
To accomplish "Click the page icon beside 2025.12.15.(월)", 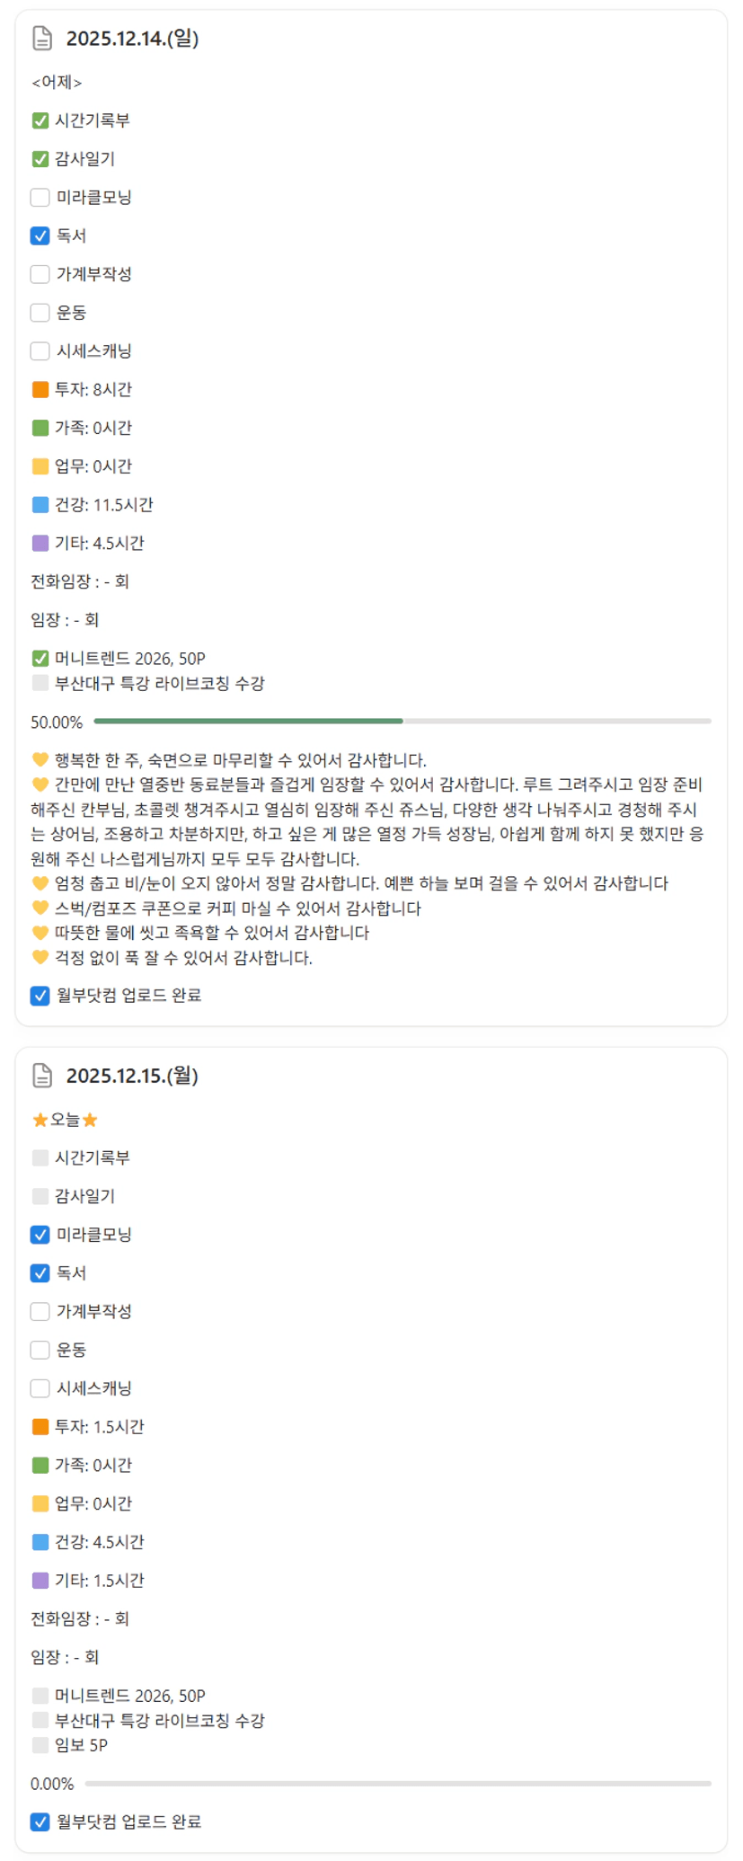I will pyautogui.click(x=42, y=1076).
